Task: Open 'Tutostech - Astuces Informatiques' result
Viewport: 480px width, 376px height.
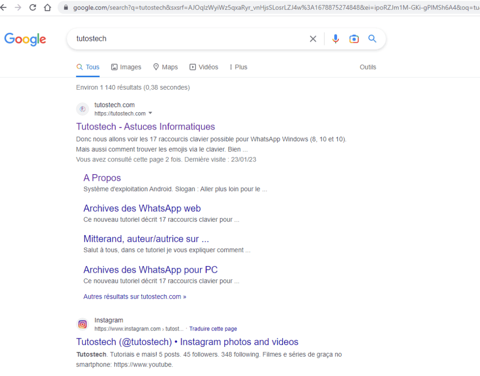Action: pos(145,126)
